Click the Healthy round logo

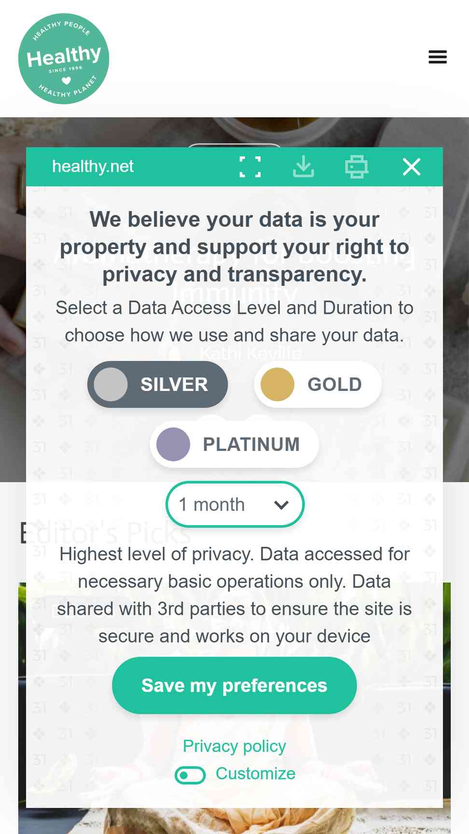(x=64, y=59)
